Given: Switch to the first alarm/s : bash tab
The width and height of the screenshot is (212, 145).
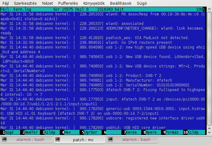Looking at the screenshot, I should pos(26,139).
